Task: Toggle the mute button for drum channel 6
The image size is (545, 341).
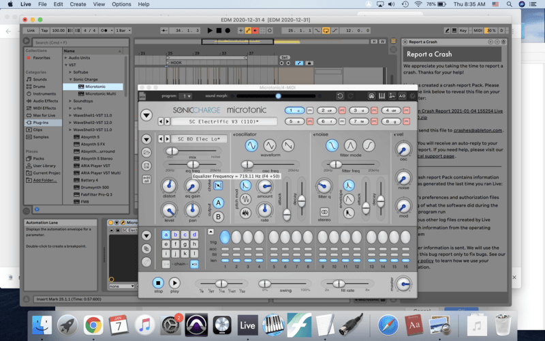Action: [342, 121]
